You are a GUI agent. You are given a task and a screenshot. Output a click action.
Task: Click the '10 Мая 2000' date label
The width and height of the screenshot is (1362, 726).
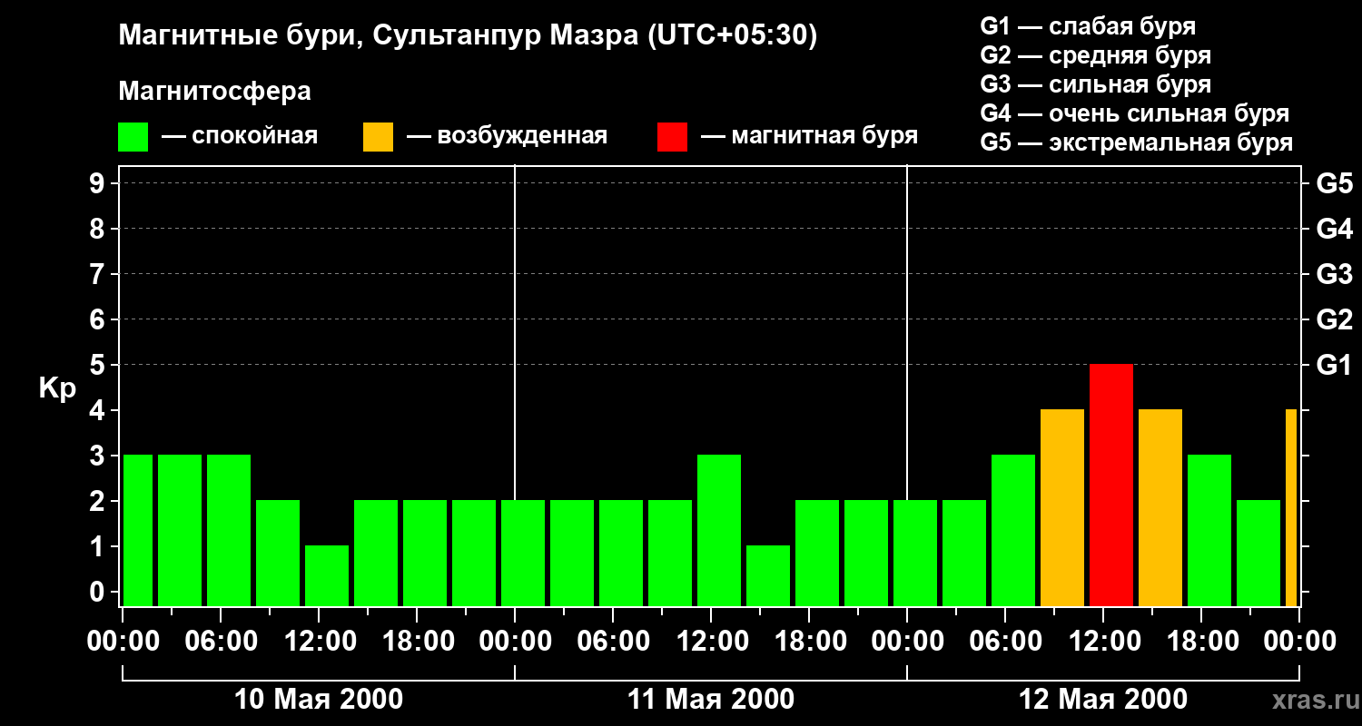click(x=319, y=699)
